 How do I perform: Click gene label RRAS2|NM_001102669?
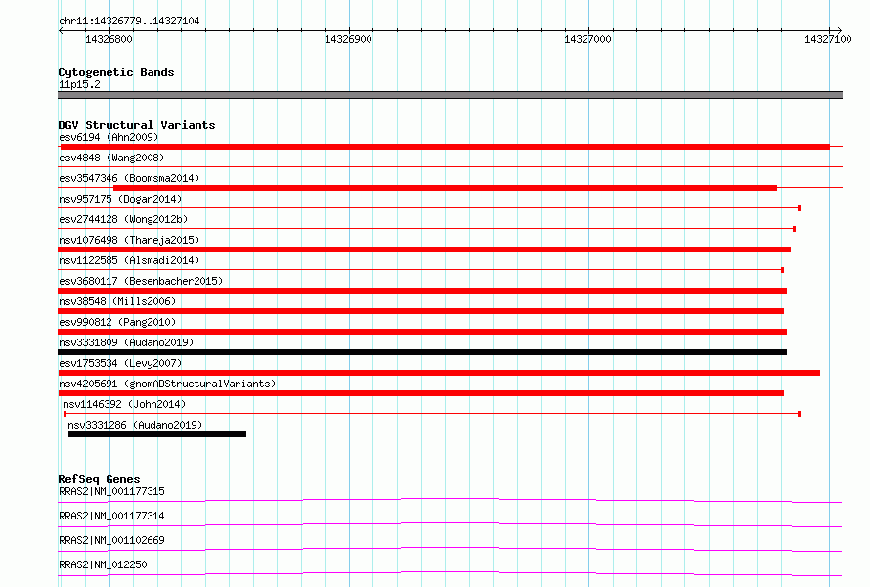click(x=111, y=540)
